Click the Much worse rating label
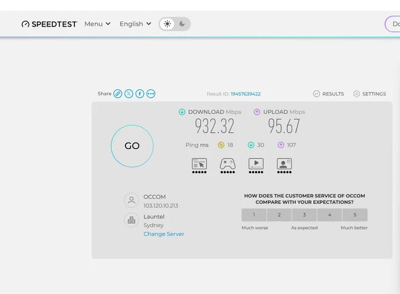The image size is (400, 294). coord(255,228)
